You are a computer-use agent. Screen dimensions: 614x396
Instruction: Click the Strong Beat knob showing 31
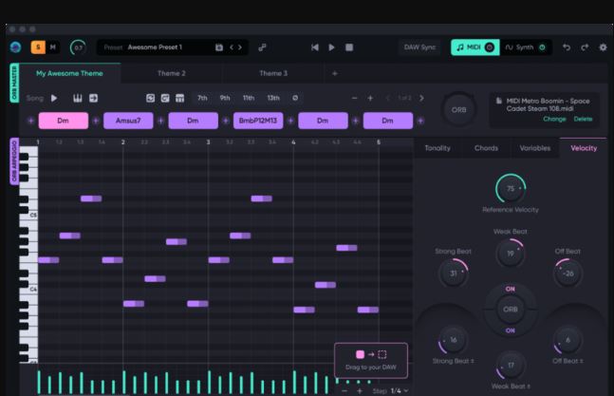[453, 273]
